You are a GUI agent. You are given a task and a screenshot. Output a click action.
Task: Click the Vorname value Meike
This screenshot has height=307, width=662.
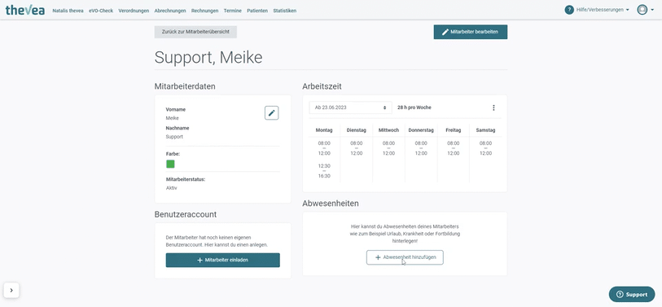tap(173, 118)
